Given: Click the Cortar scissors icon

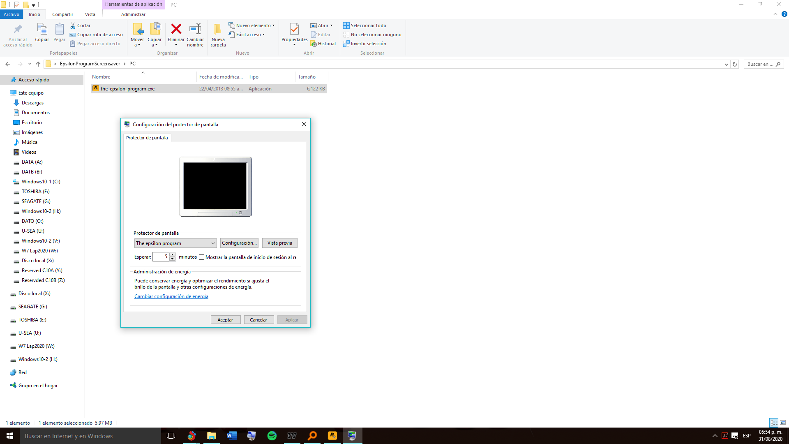Looking at the screenshot, I should [x=73, y=25].
